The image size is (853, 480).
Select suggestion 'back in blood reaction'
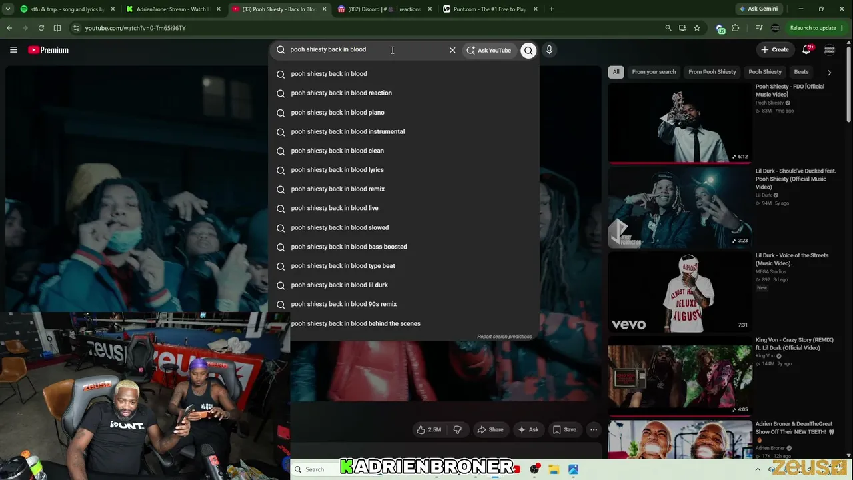(404, 93)
